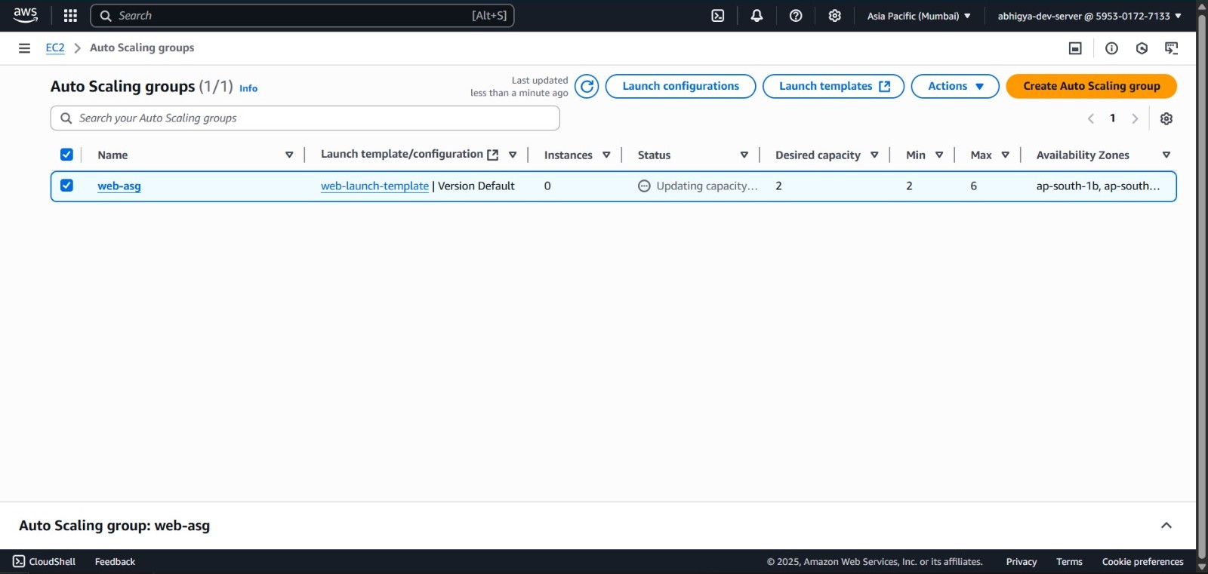Open the help question mark menu

pos(796,16)
